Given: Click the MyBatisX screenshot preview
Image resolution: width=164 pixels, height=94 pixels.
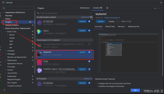Looking at the screenshot, I should point(128,53).
